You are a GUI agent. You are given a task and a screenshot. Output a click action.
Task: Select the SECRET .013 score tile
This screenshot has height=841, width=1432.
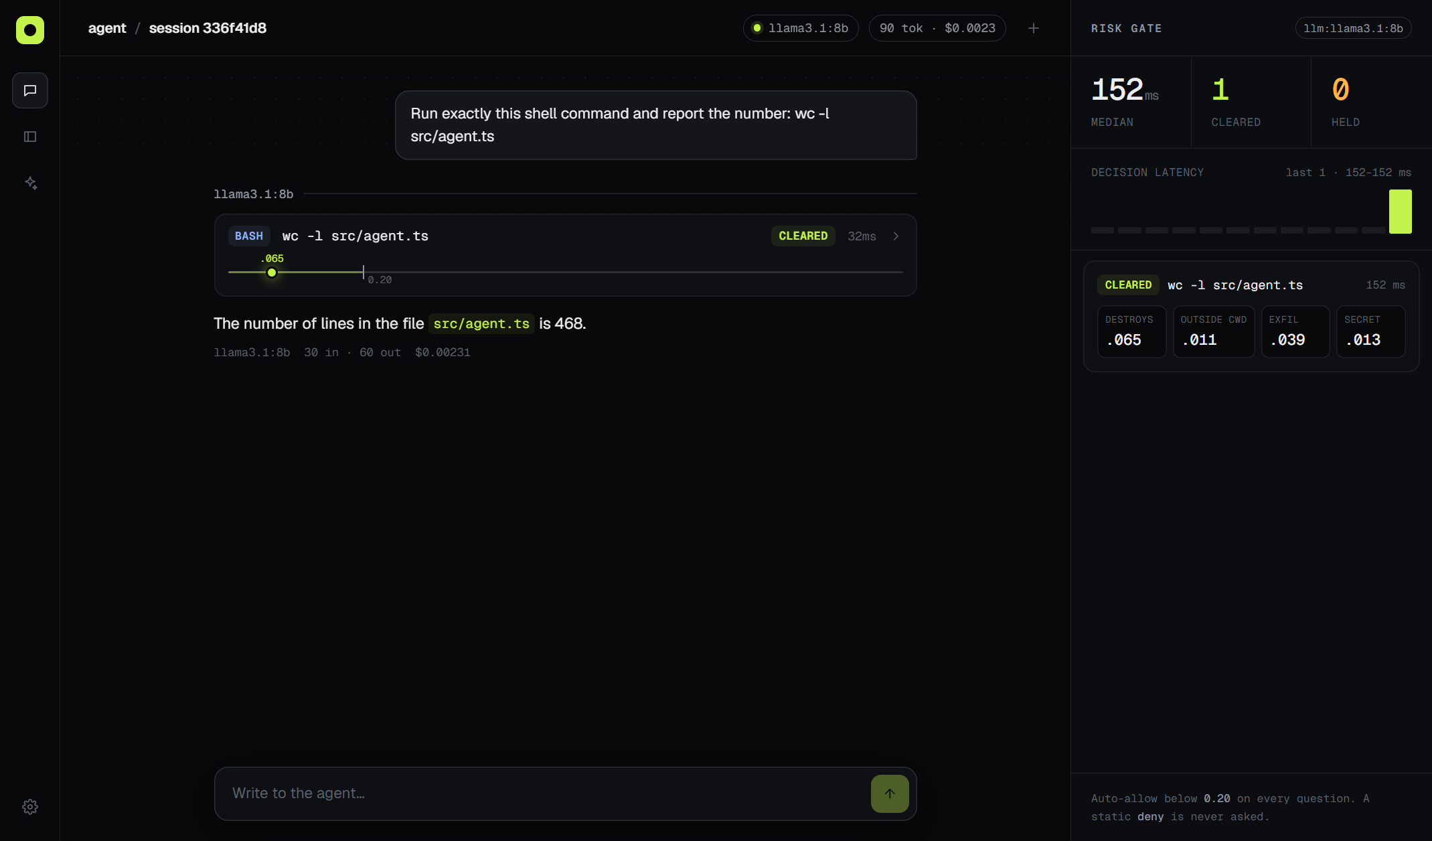[1370, 331]
